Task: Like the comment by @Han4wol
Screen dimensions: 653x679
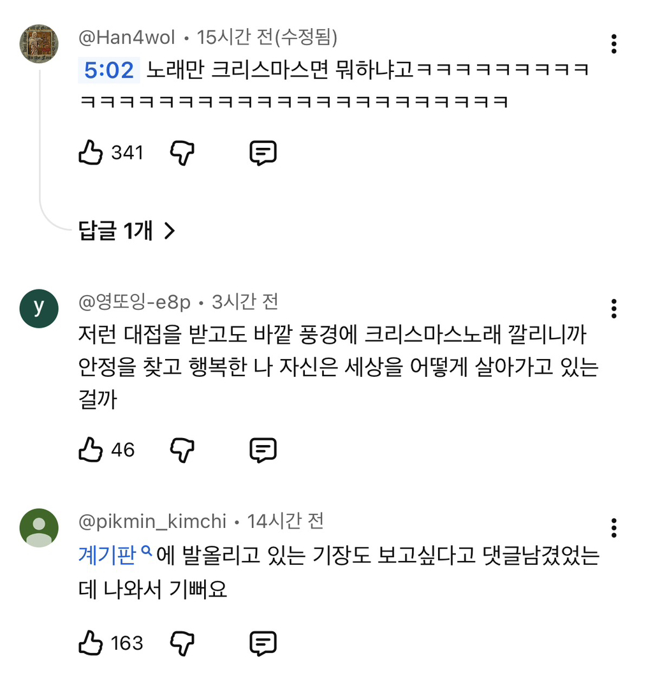Action: (91, 153)
